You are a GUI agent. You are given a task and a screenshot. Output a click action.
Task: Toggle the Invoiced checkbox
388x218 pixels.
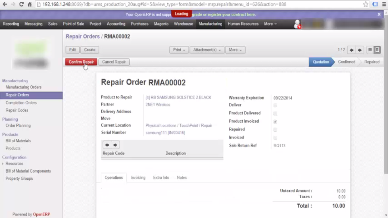pyautogui.click(x=275, y=138)
